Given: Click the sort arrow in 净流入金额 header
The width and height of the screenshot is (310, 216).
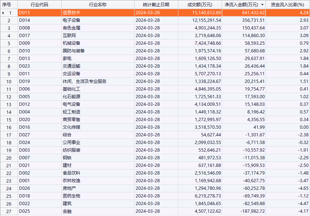Looking at the screenshot, I should (262, 5).
